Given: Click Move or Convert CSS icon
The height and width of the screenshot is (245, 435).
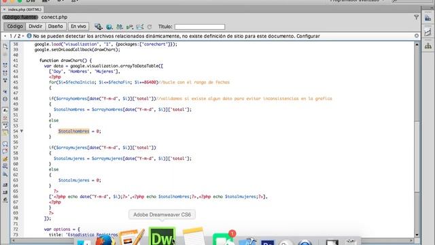Looking at the screenshot, I should pos(5,174).
